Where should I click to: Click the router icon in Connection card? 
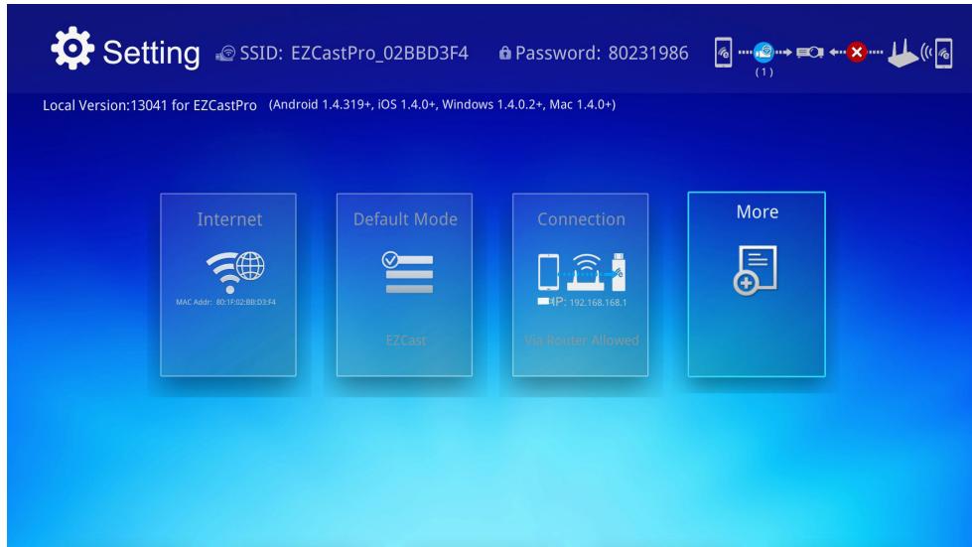pyautogui.click(x=586, y=272)
